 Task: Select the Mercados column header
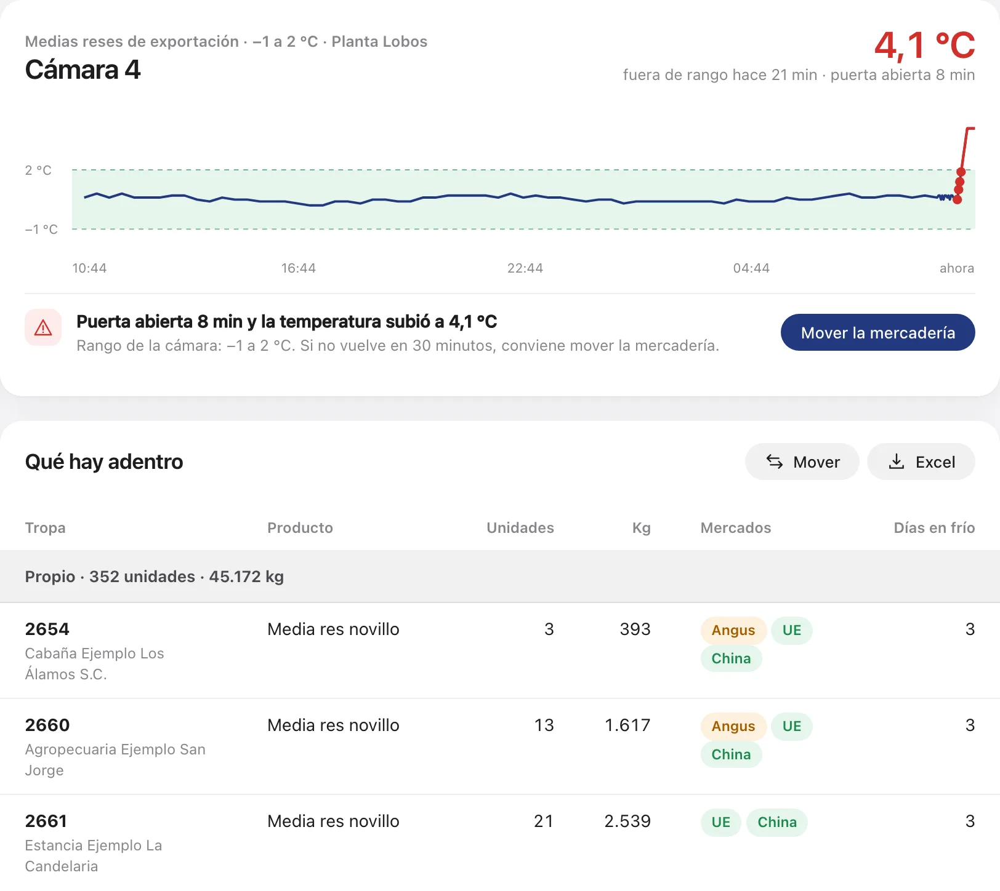pos(736,528)
